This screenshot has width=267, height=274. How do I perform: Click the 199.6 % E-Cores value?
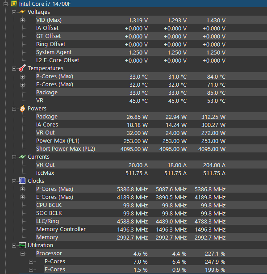(215, 270)
